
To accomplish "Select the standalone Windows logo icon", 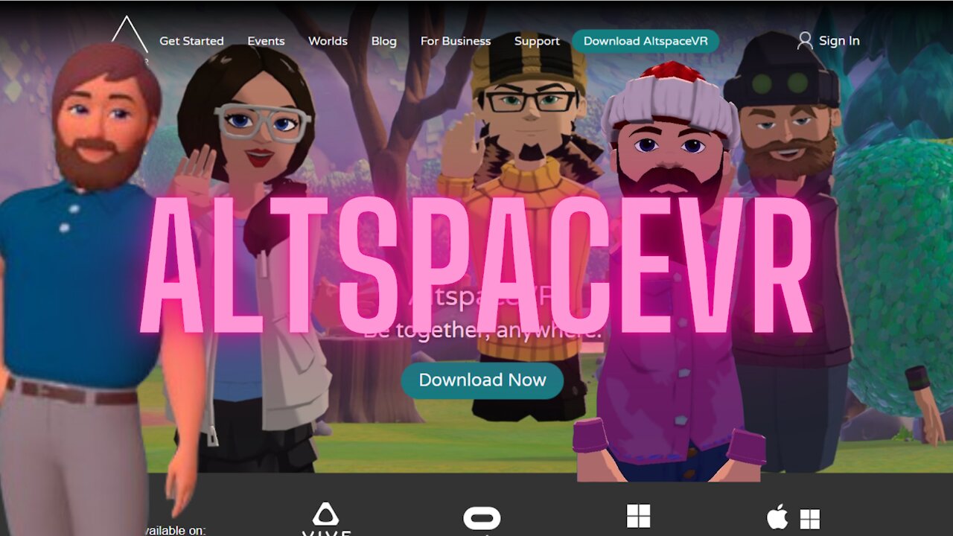I will [638, 516].
